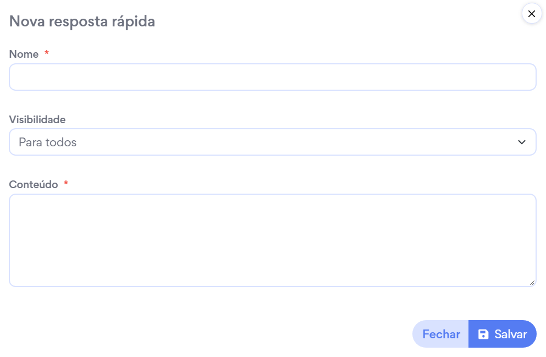This screenshot has height=357, width=546.
Task: Grab the Conteúdo textarea resize handle
Action: coord(532,283)
